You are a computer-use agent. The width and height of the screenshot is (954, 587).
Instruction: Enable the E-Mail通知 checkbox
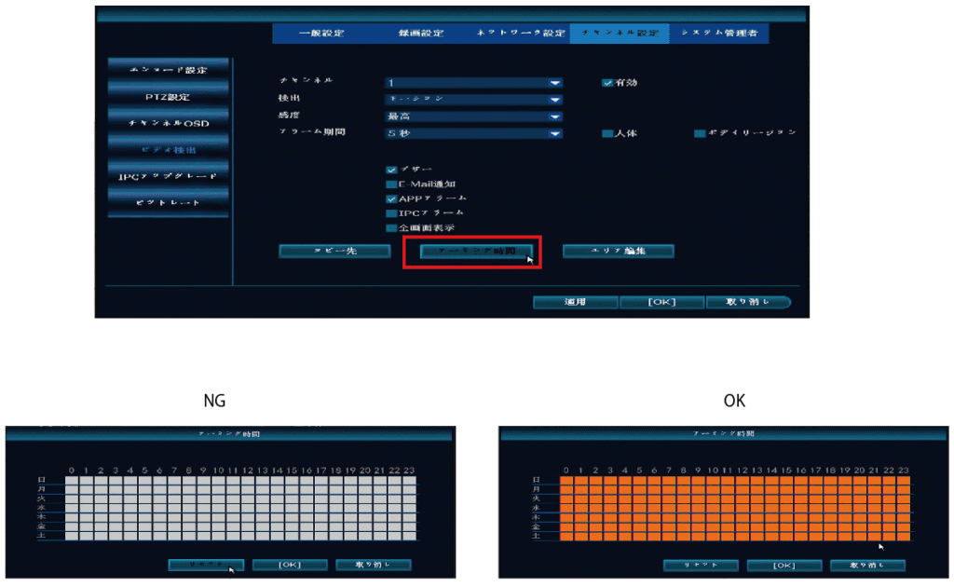click(x=391, y=184)
